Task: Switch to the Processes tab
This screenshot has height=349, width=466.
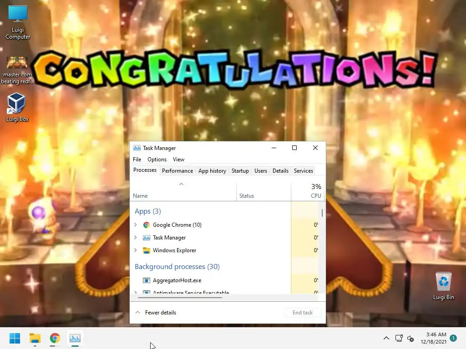Action: [145, 170]
